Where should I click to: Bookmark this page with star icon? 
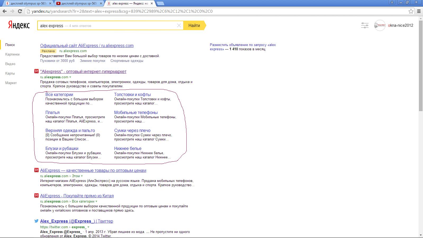click(411, 11)
